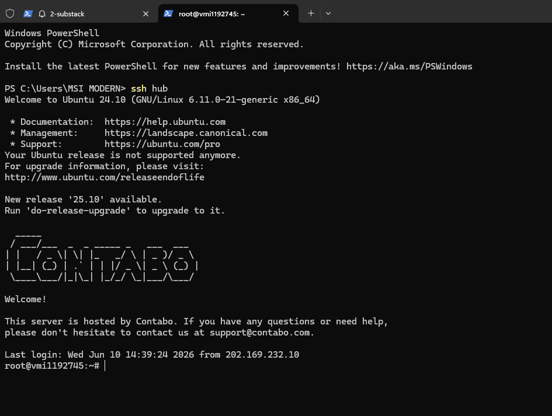Click the 'New release '25.10' available.' line

[83, 200]
